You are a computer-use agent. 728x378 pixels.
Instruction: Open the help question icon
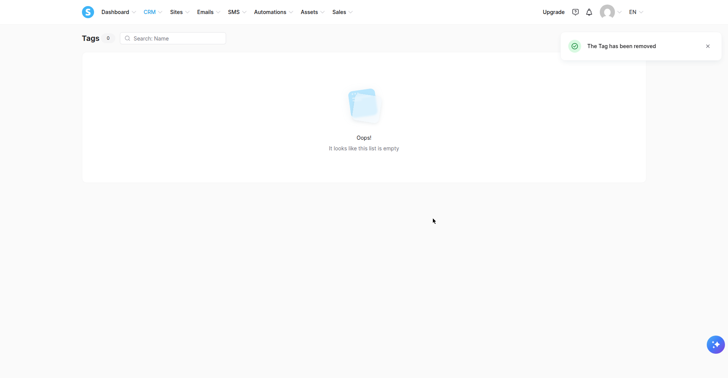[x=575, y=12]
